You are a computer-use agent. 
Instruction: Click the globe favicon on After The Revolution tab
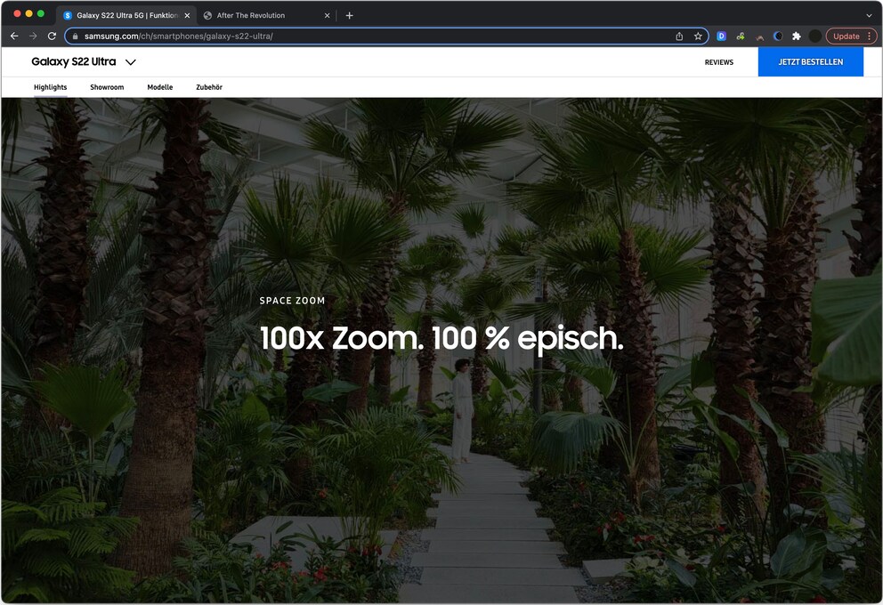207,15
